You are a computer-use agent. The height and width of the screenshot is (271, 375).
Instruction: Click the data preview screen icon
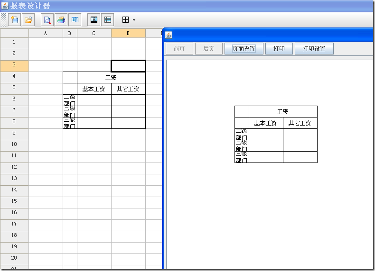94,20
